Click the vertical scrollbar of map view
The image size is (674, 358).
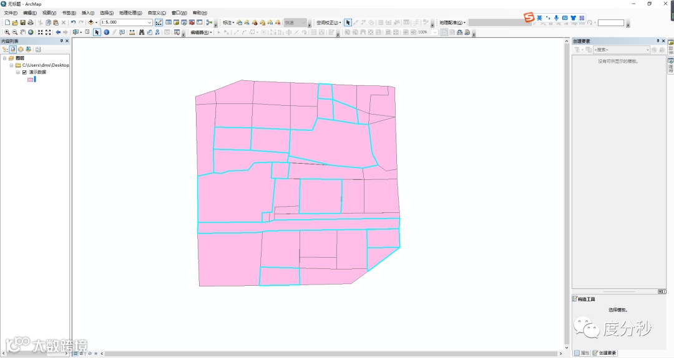click(567, 194)
